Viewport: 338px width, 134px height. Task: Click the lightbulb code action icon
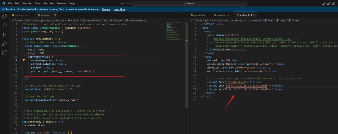click(x=24, y=60)
